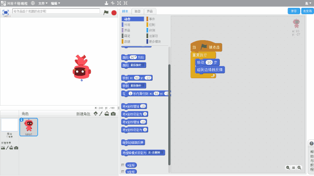Click value 10 in 移动 步 block

[209, 63]
